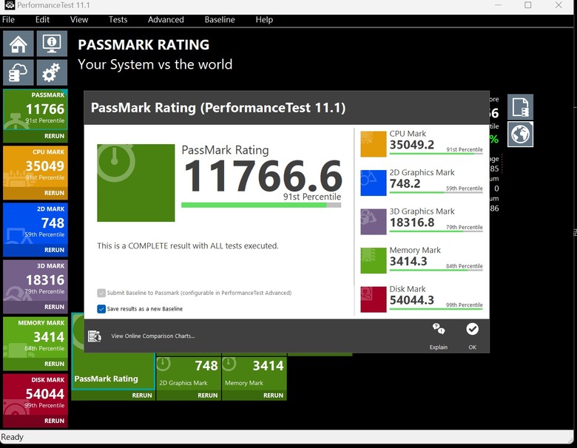Open the document report icon at right
577x448 pixels.
pos(520,107)
